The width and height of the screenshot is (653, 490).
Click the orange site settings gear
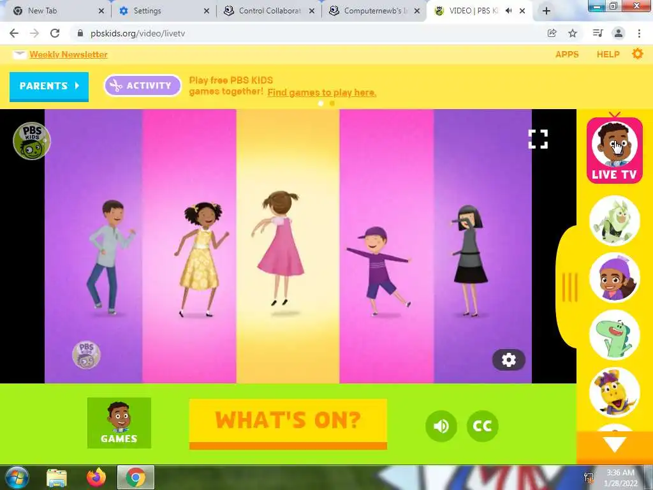tap(638, 54)
